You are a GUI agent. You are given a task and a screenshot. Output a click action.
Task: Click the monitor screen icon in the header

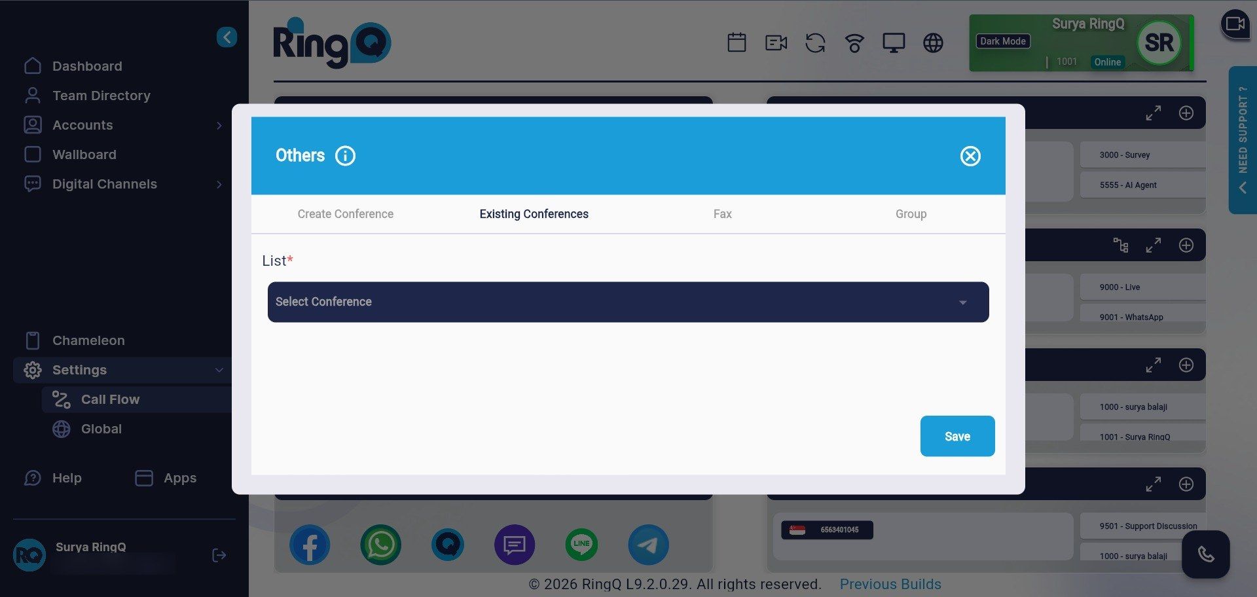pyautogui.click(x=894, y=43)
